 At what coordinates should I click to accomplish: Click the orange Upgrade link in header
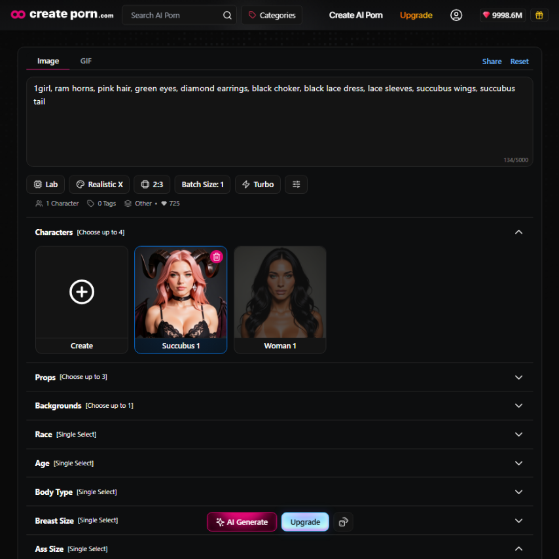pyautogui.click(x=416, y=15)
